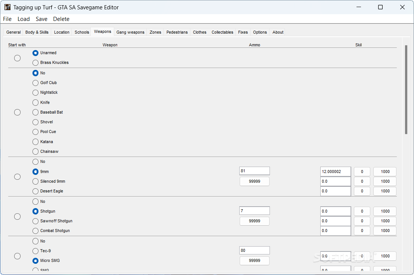Click the app icon in the title bar
This screenshot has width=414, height=275.
[7, 7]
